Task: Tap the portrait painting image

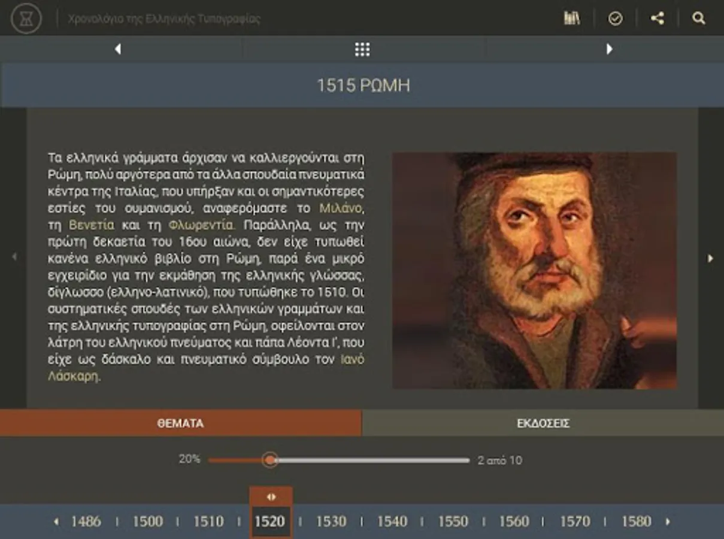Action: (x=534, y=270)
